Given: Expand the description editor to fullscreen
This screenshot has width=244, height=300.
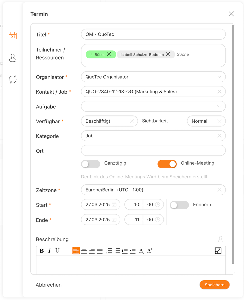Looking at the screenshot, I should [x=218, y=251].
